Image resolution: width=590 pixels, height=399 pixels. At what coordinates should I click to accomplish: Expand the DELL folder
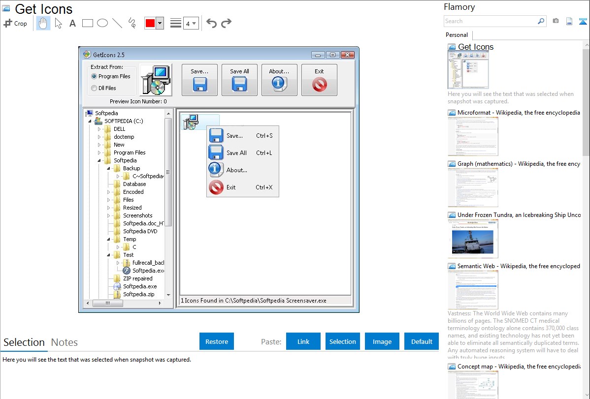pyautogui.click(x=99, y=129)
